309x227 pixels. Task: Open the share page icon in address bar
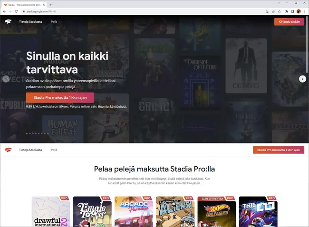[273, 11]
